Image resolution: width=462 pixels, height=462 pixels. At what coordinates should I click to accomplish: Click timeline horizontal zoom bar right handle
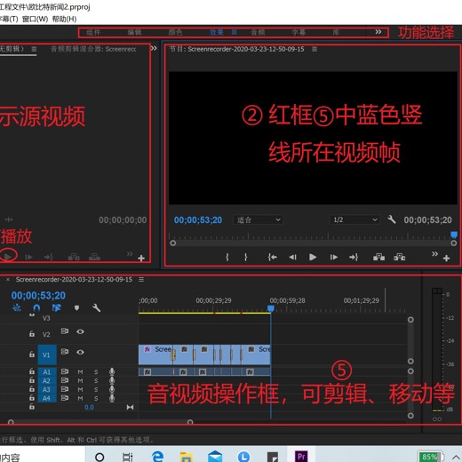[190, 422]
